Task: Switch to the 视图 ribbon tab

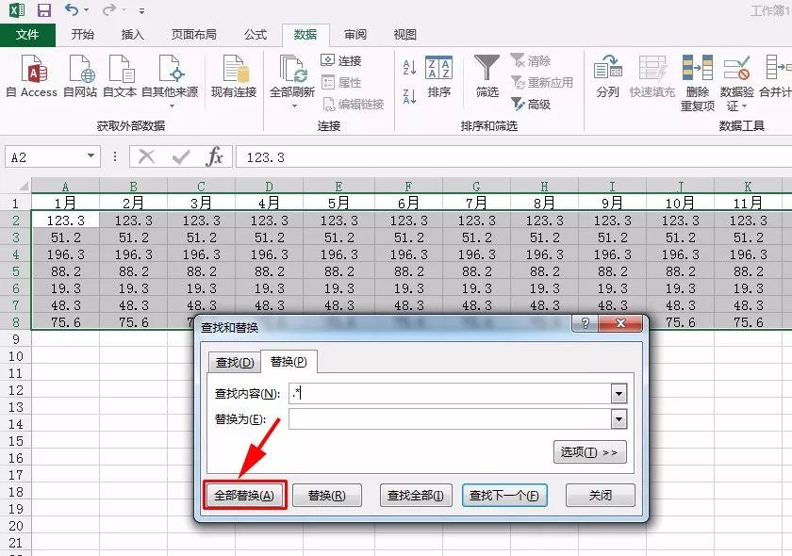Action: [404, 34]
